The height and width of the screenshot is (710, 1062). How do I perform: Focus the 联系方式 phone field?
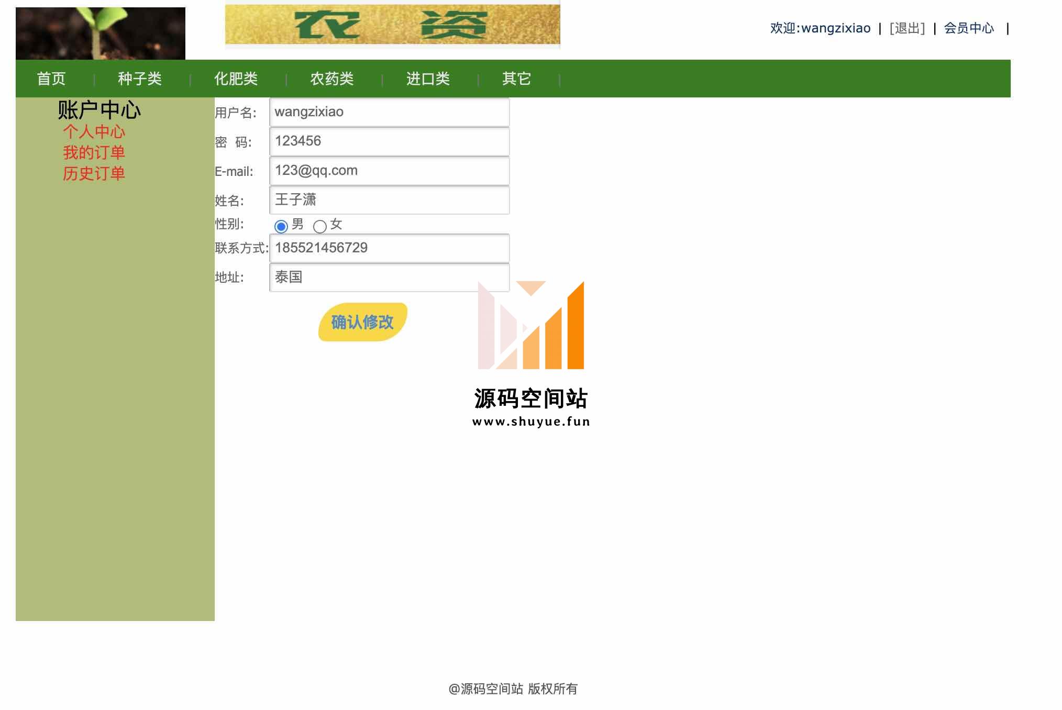click(389, 248)
